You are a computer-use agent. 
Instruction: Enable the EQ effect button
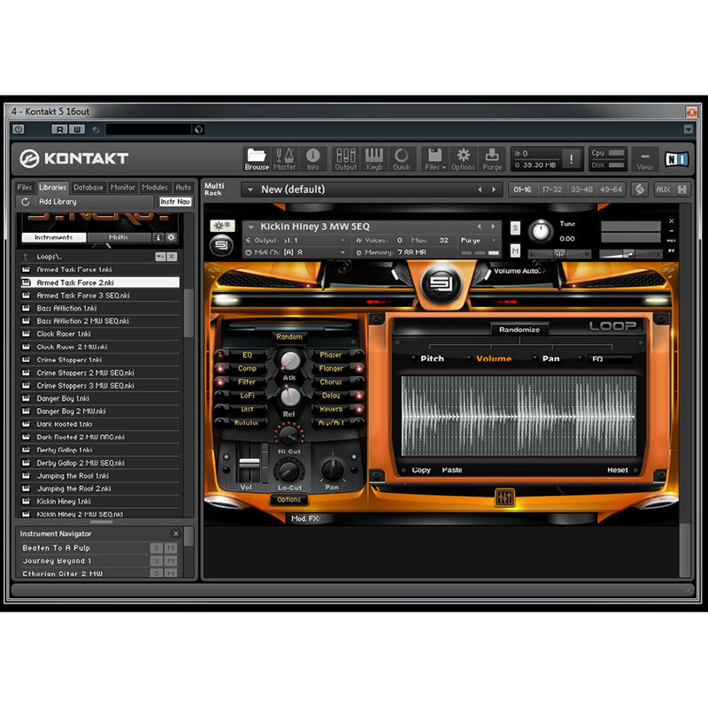[247, 355]
